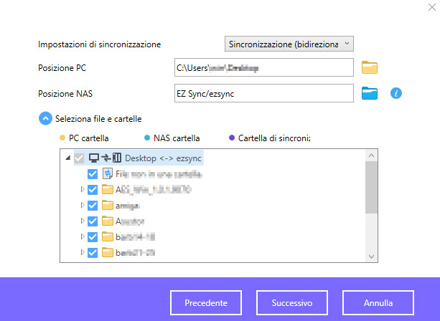Browse for the NAS folder location
The height and width of the screenshot is (321, 440).
pos(370,93)
